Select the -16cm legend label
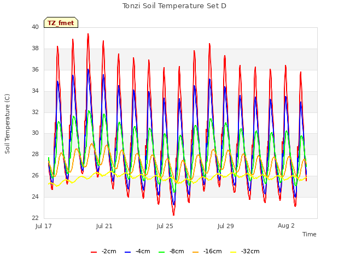Viewport: 350px width, 262px height. coord(213,251)
